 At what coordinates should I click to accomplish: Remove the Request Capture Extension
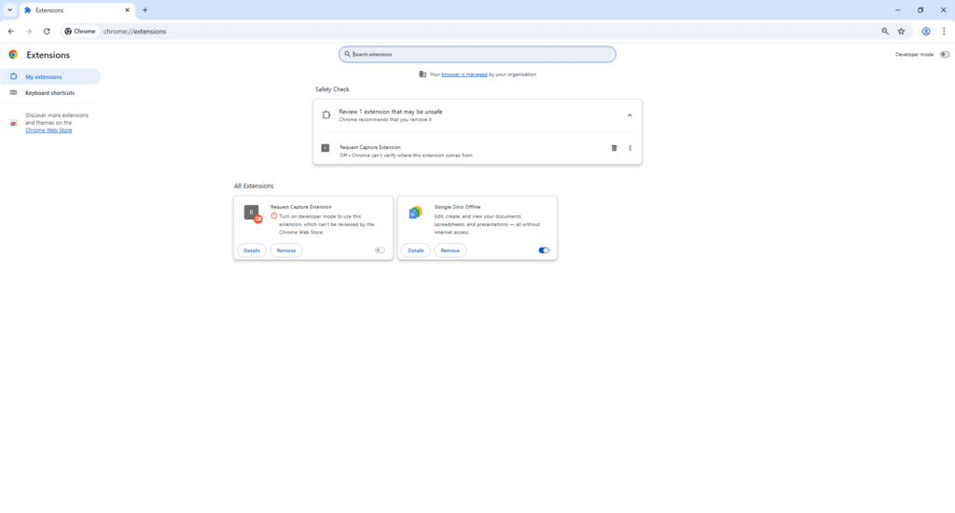point(286,250)
